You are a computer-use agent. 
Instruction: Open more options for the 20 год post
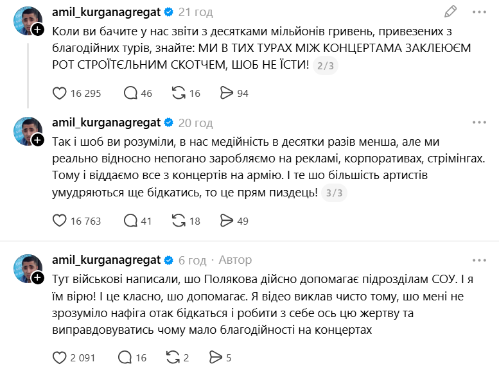pyautogui.click(x=479, y=123)
